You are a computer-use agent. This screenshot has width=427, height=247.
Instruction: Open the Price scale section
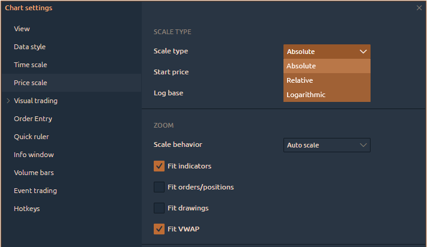(x=30, y=83)
